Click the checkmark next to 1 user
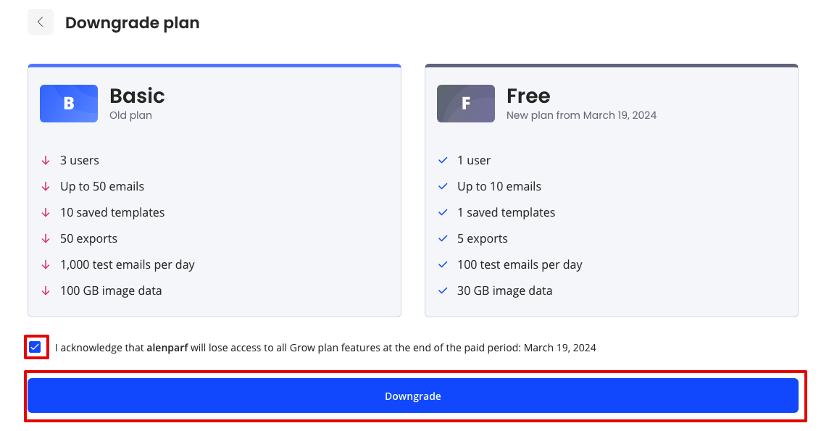This screenshot has height=431, width=829. click(443, 160)
